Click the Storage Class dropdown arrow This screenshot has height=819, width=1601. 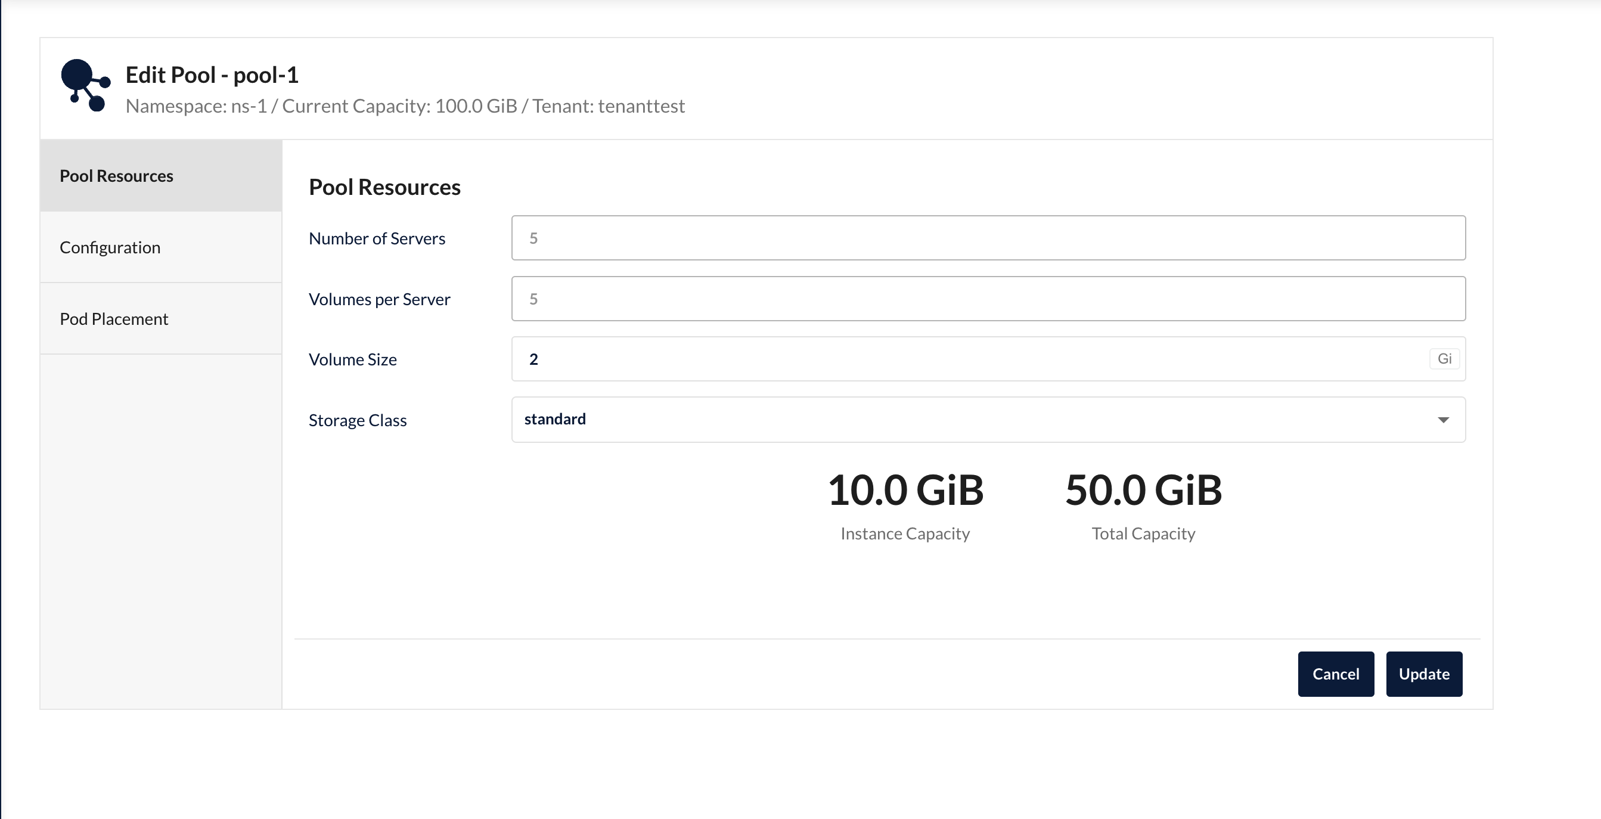point(1443,420)
